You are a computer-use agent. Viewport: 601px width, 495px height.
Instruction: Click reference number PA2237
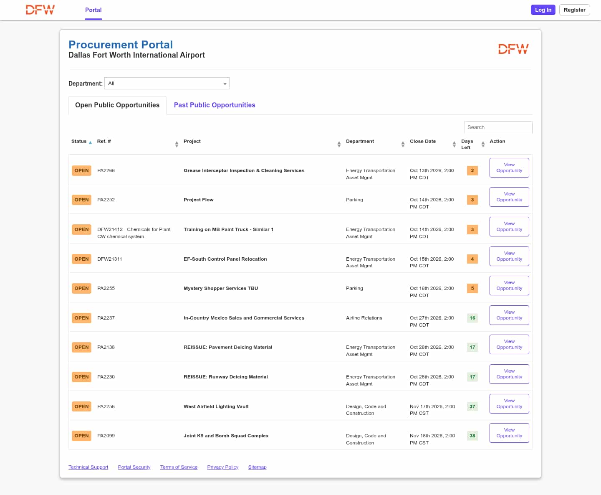tap(106, 318)
